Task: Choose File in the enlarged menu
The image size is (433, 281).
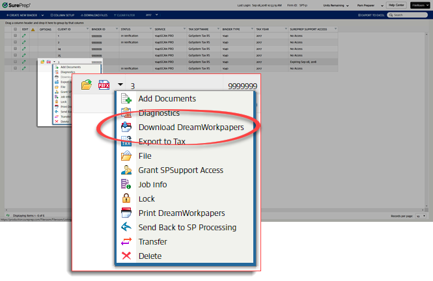Action: (x=145, y=156)
